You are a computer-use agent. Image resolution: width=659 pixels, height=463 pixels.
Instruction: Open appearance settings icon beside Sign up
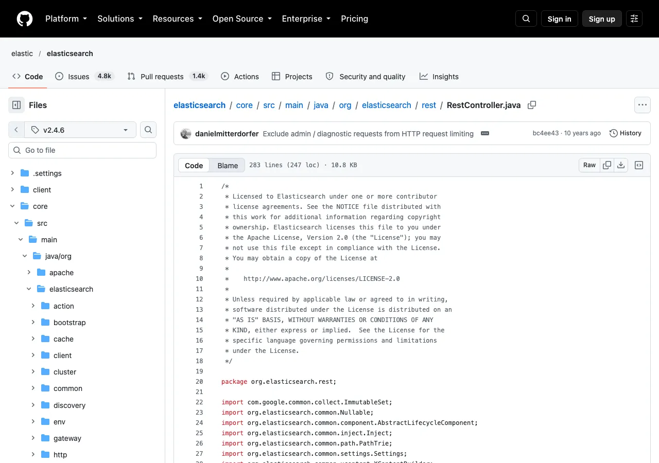tap(634, 19)
